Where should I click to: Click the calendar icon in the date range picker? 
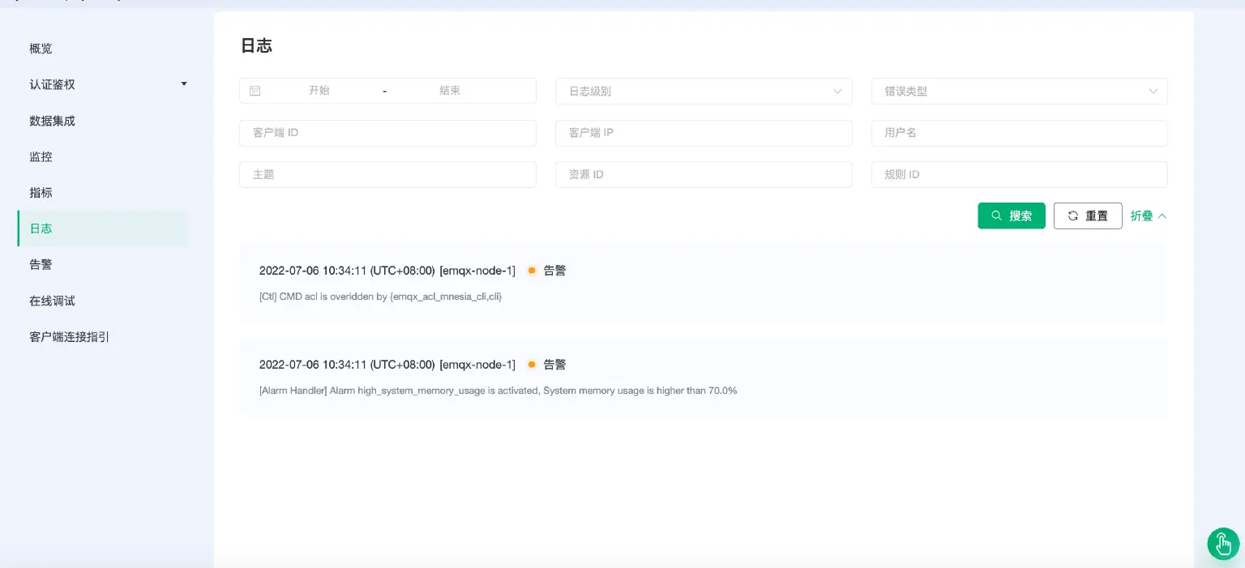point(255,91)
